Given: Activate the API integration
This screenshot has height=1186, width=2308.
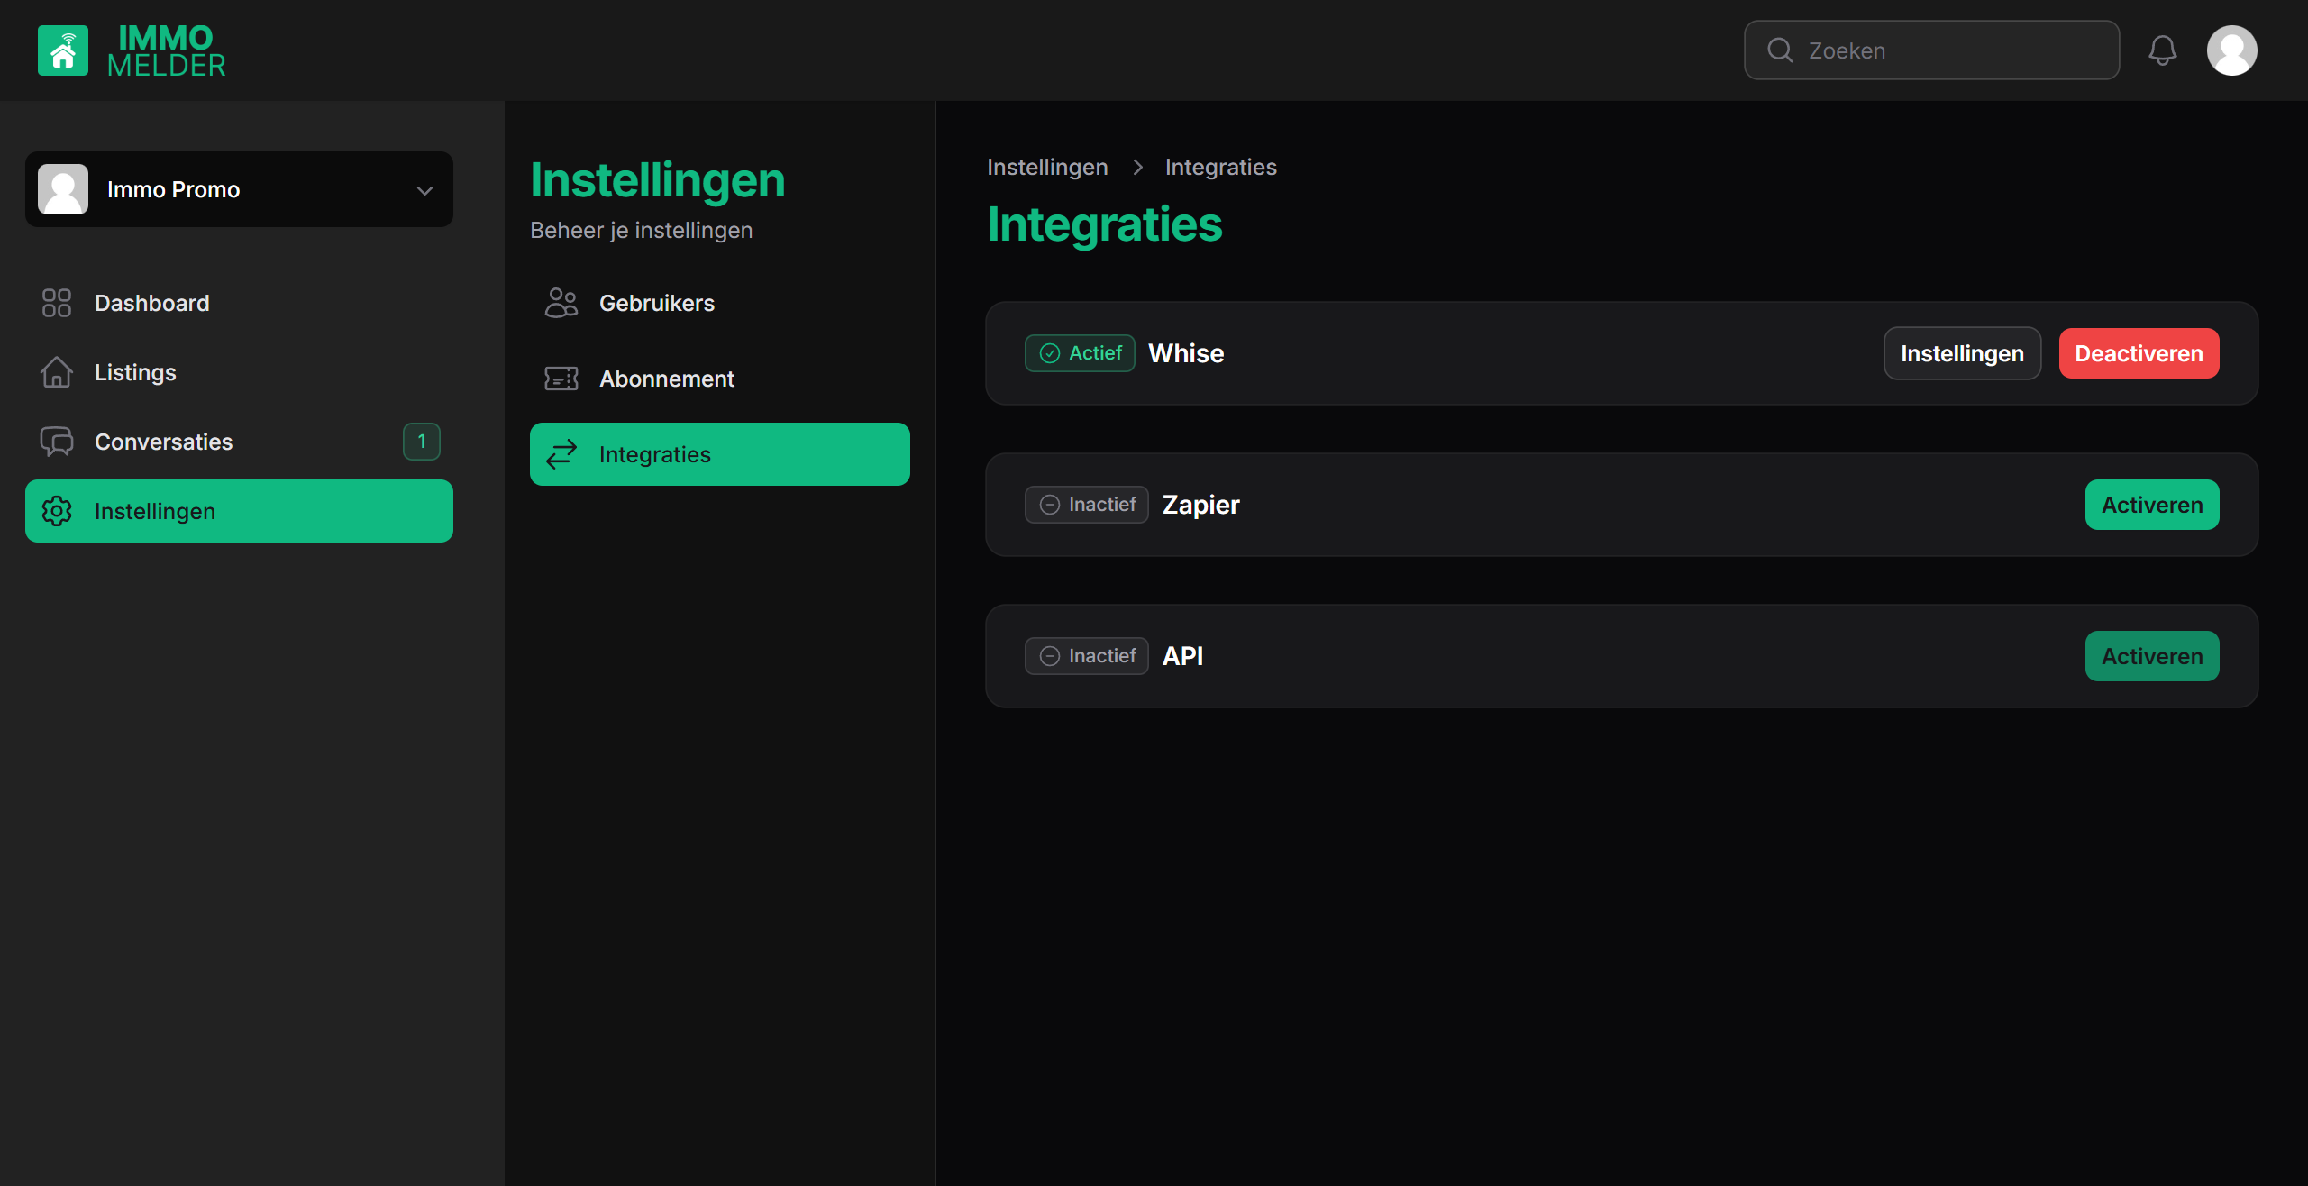Looking at the screenshot, I should [x=2151, y=656].
